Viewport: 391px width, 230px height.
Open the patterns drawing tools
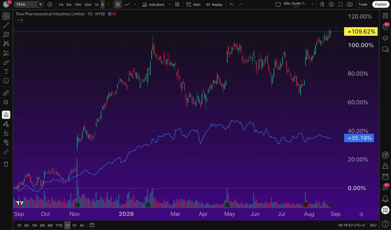(x=6, y=44)
